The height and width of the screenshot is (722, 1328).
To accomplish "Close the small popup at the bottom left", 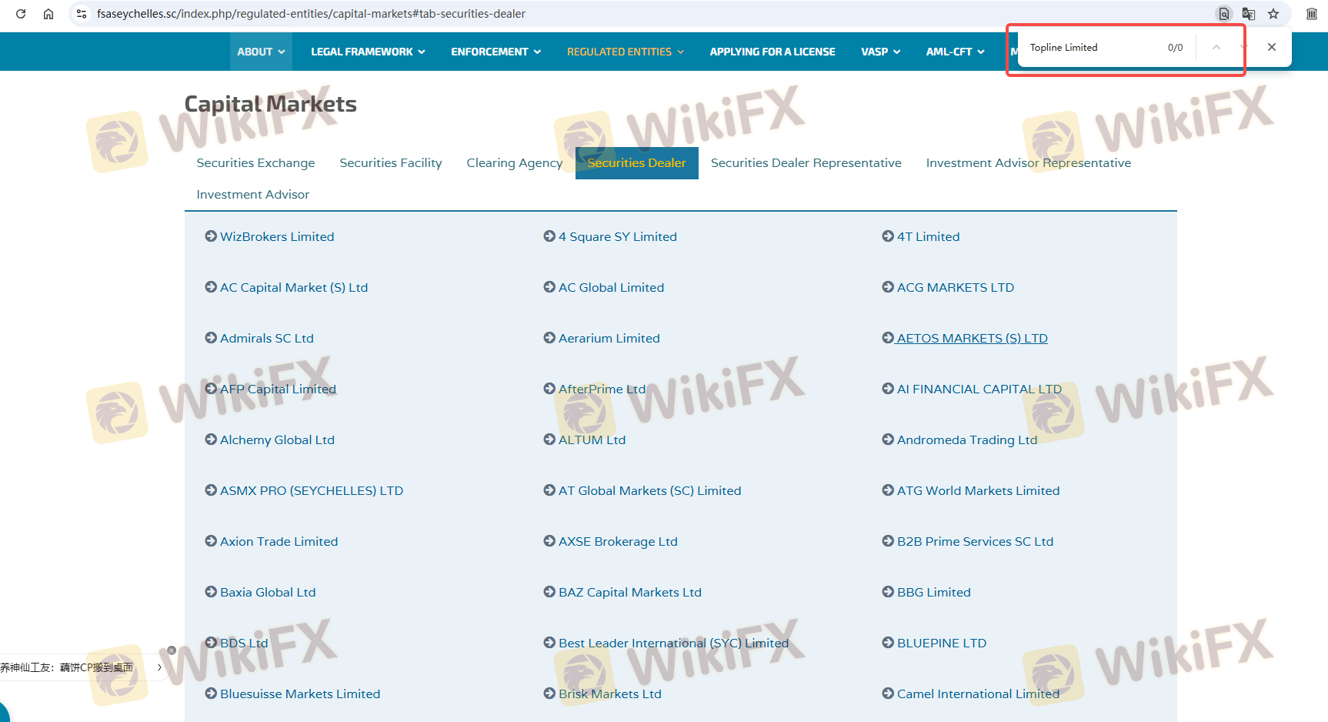I will click(x=172, y=650).
